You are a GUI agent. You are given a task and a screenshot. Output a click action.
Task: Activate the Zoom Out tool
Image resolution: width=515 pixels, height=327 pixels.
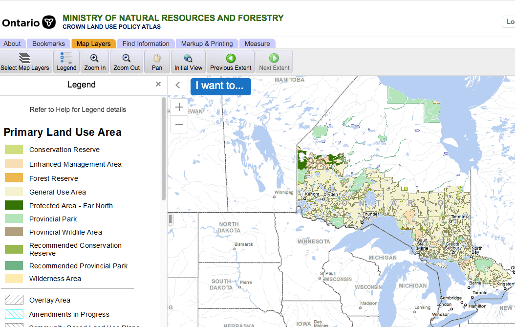click(x=127, y=62)
